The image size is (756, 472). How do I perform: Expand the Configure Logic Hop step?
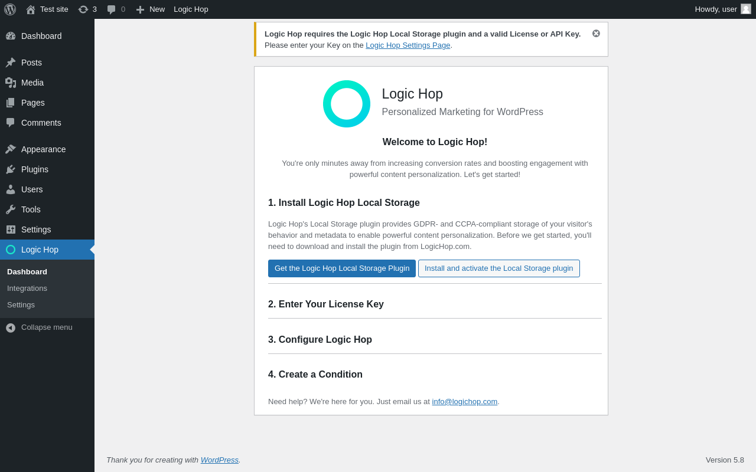[x=320, y=340]
